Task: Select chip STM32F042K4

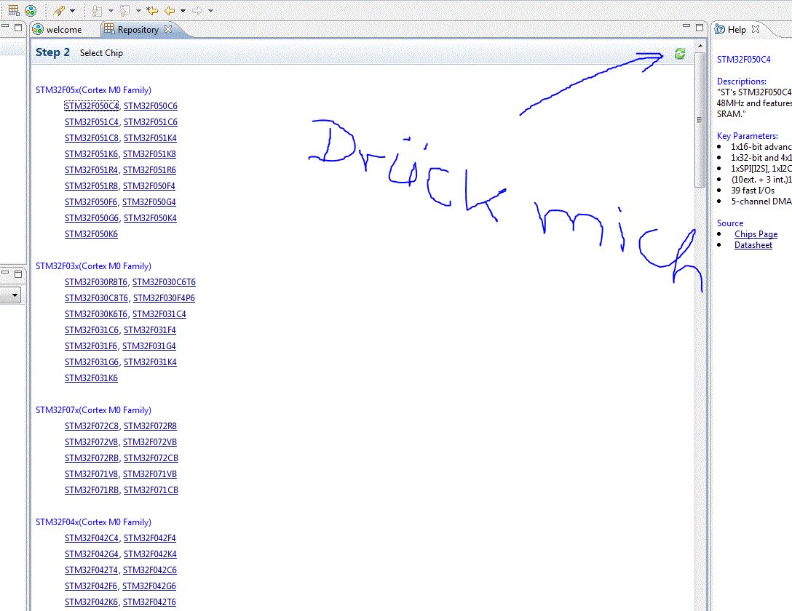Action: (150, 554)
